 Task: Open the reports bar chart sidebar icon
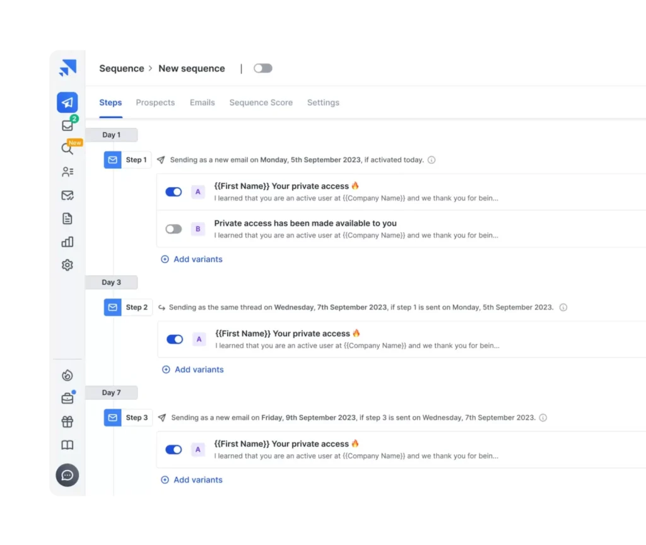[68, 242]
